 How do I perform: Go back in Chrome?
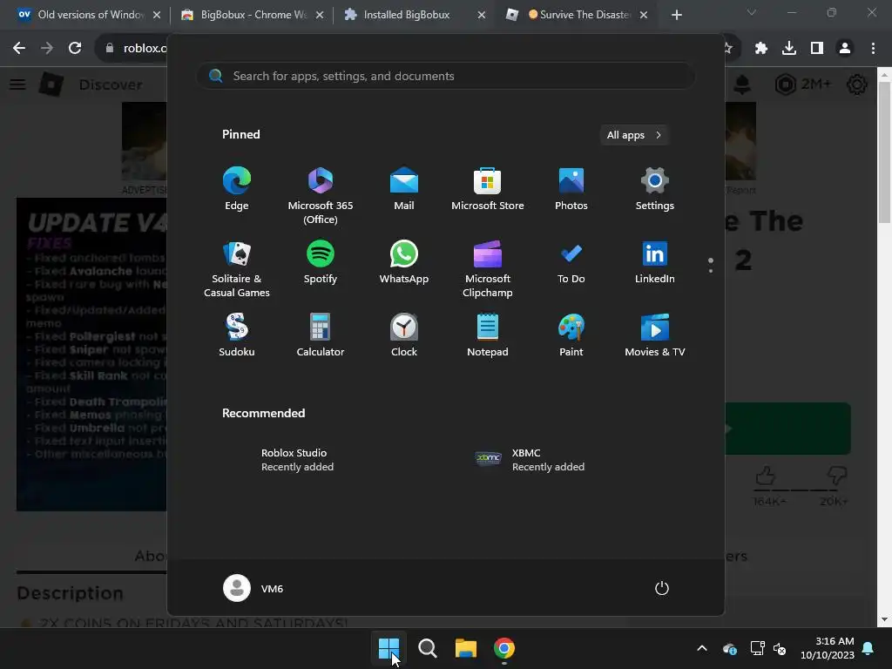(x=19, y=49)
